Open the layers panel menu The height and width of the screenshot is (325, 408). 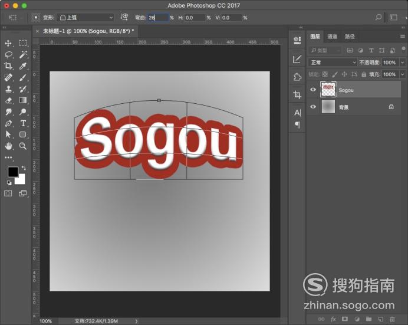coord(403,37)
